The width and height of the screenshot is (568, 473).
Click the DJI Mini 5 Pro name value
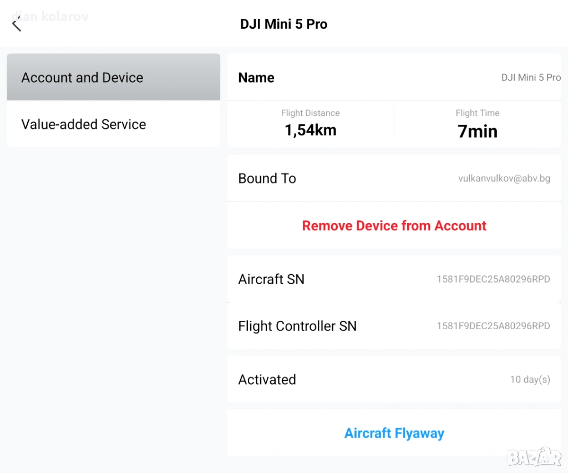click(531, 78)
